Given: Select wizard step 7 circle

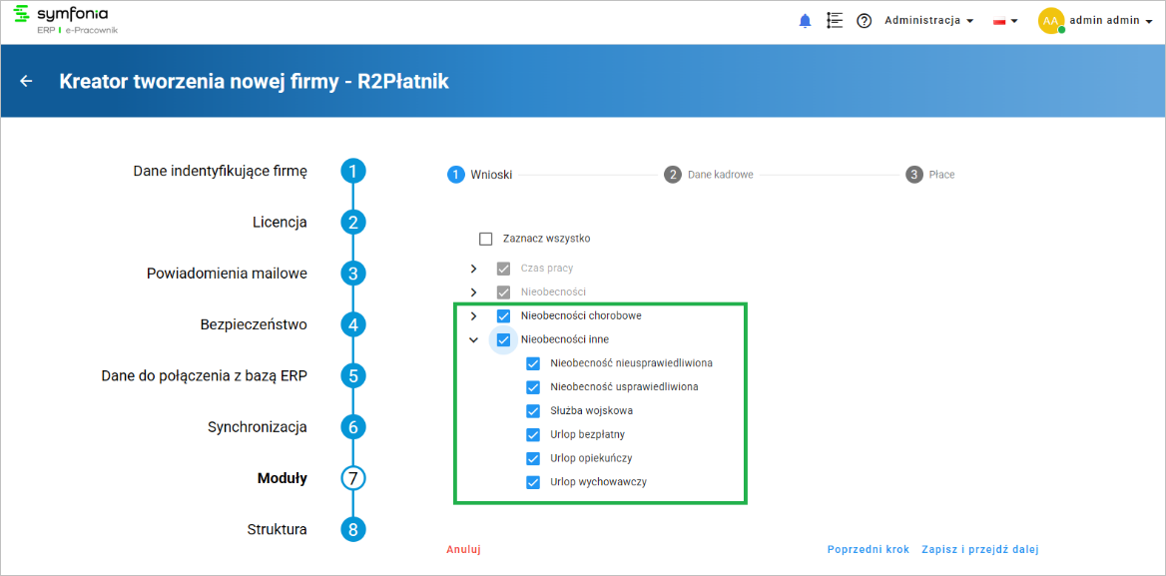Looking at the screenshot, I should click(x=353, y=478).
